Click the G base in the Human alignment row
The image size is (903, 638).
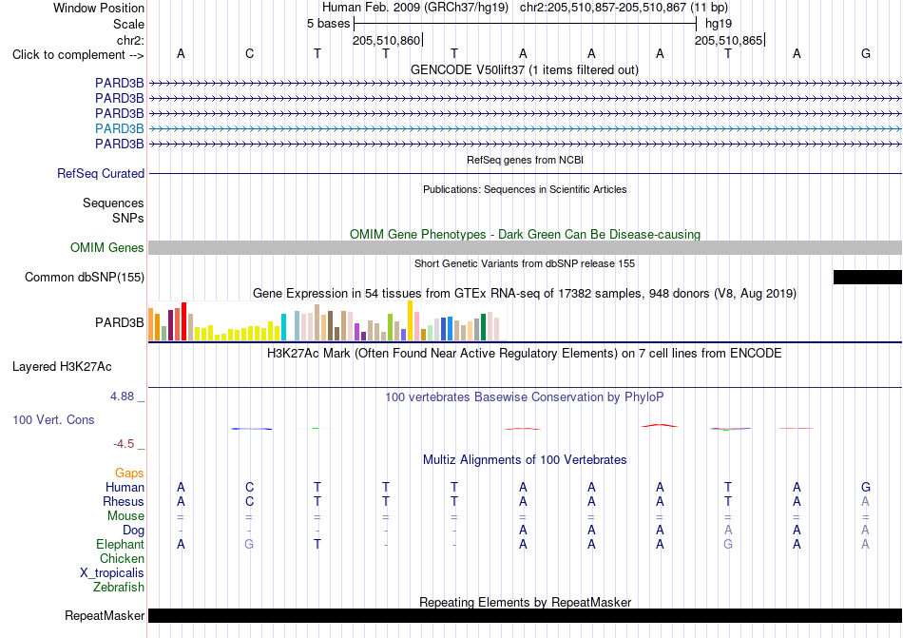point(866,487)
